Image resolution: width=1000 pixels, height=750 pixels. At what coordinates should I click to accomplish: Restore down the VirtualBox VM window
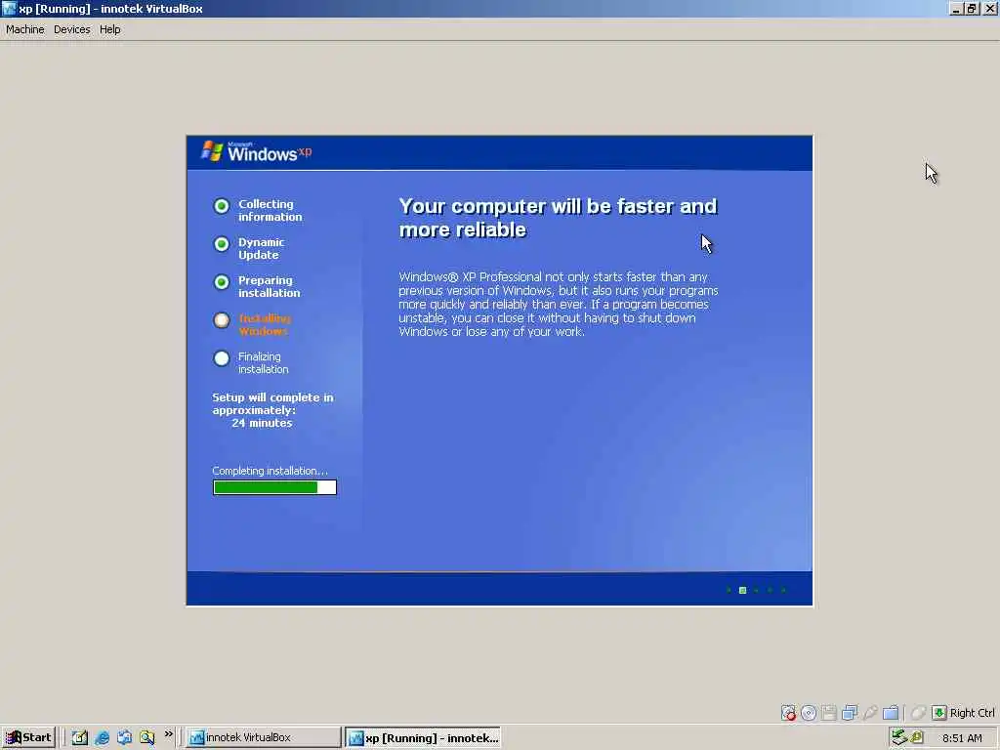pos(972,9)
